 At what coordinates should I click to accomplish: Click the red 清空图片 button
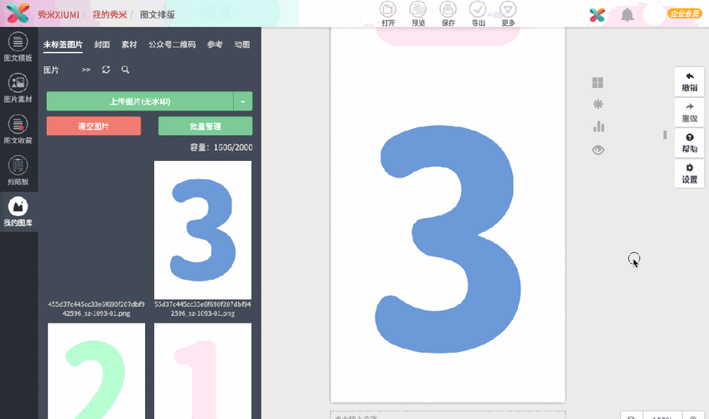(x=94, y=126)
